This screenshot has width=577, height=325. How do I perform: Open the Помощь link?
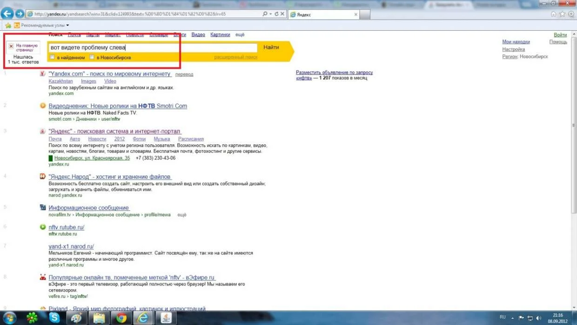(558, 42)
